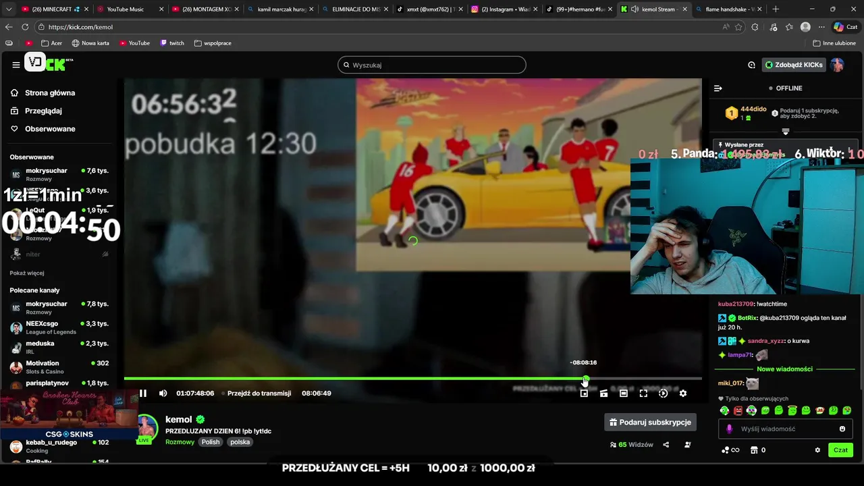Screen dimensions: 864x486
Task: Click the video progress bar handle
Action: click(585, 379)
